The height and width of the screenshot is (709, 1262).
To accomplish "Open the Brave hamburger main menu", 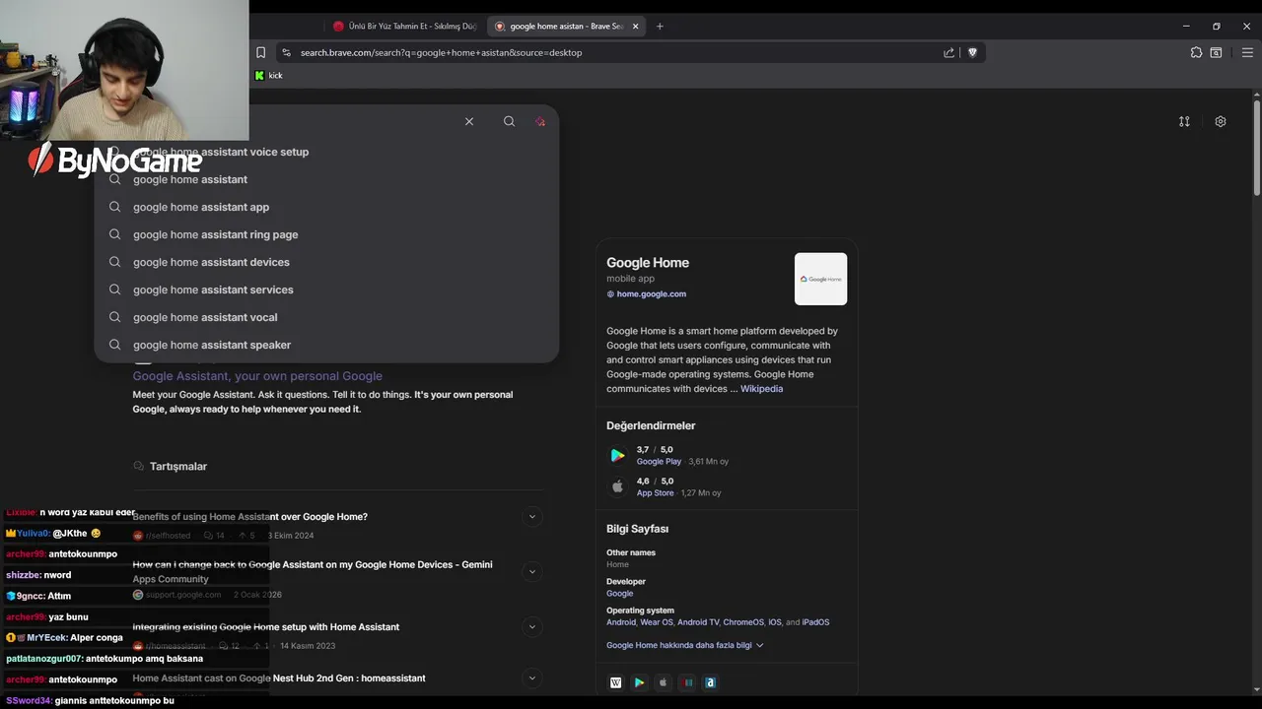I will 1247,53.
